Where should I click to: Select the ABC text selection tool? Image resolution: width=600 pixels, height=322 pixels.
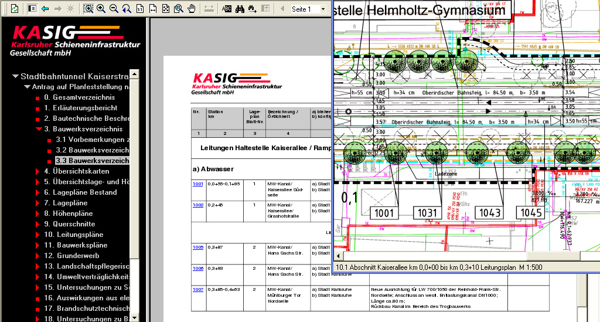[227, 9]
